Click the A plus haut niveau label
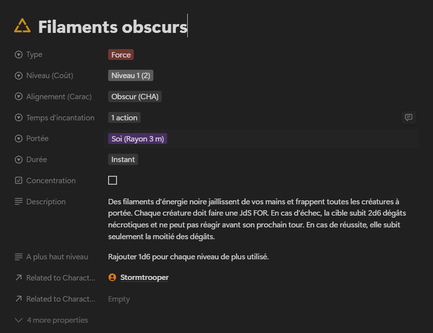Viewport: 433px width, 333px height. click(57, 257)
